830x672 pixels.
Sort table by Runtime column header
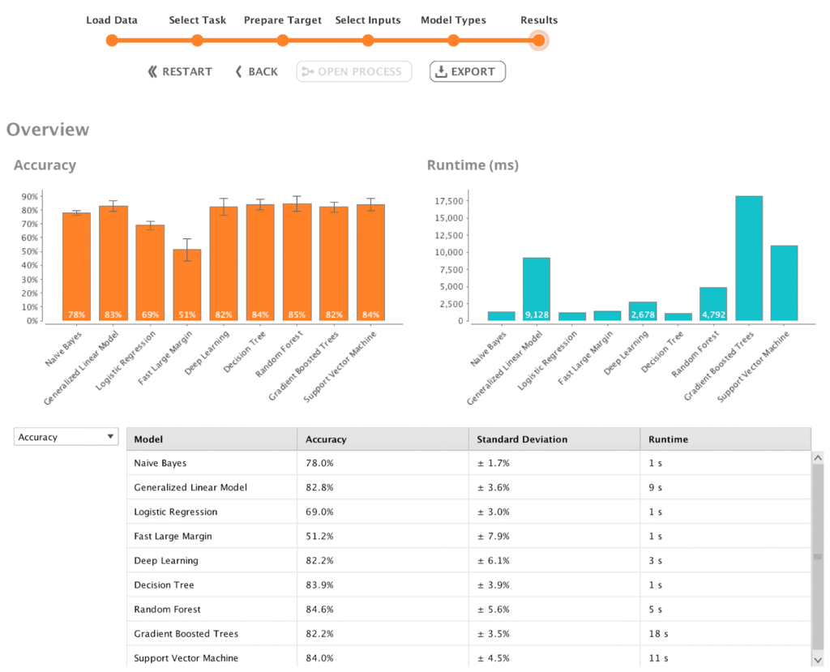point(725,439)
